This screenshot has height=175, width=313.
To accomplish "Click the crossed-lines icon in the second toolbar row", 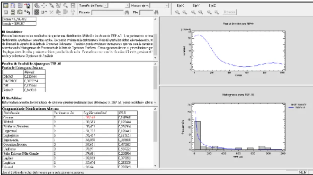I will 51,12.
